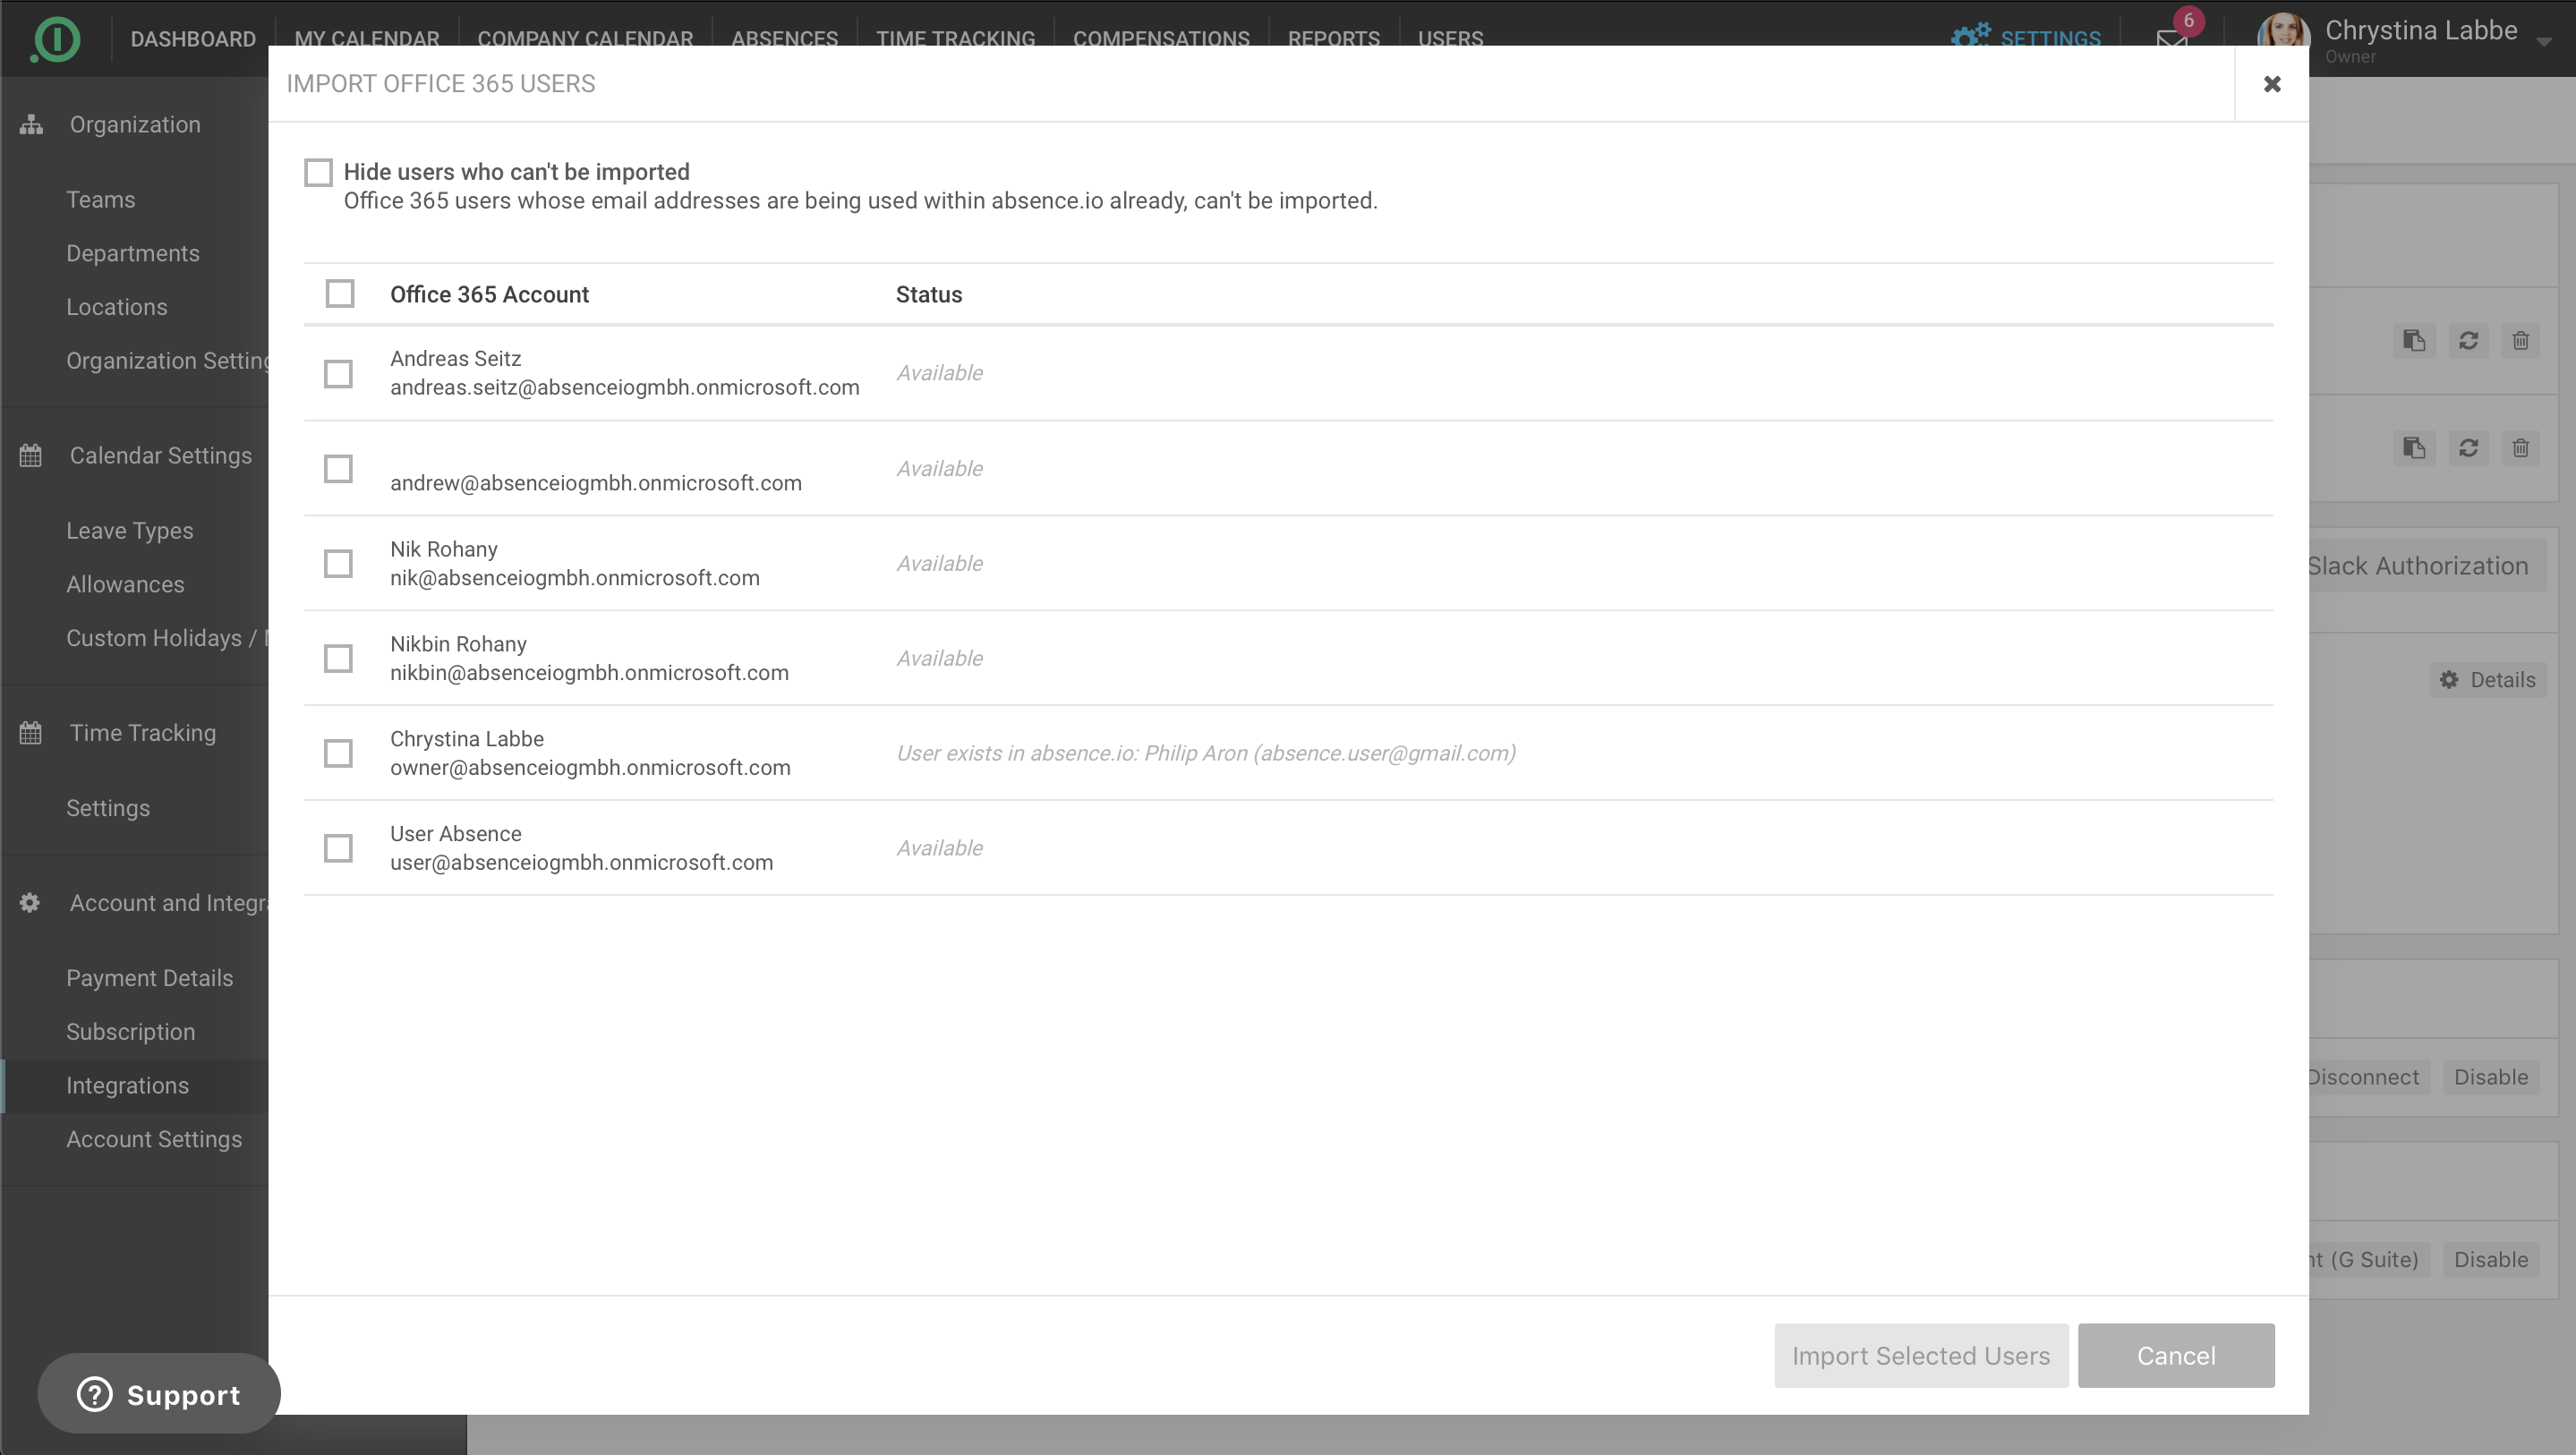Open the Dashboard menu item
The height and width of the screenshot is (1455, 2576).
tap(193, 38)
